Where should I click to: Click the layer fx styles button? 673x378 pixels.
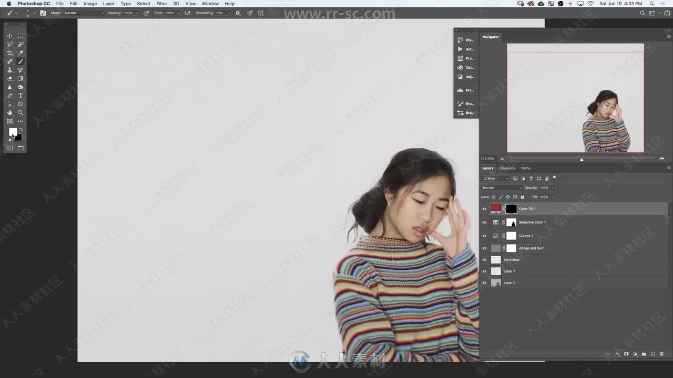[617, 354]
